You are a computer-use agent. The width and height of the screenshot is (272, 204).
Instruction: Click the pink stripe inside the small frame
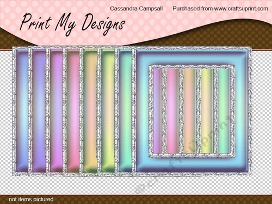pyautogui.click(x=172, y=111)
